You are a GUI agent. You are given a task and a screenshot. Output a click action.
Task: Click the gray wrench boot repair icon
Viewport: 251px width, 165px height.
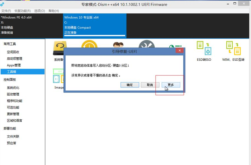tap(147, 44)
